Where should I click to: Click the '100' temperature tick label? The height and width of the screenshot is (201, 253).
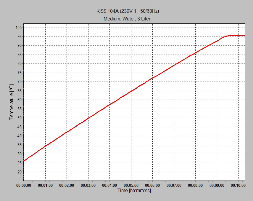tap(18, 28)
